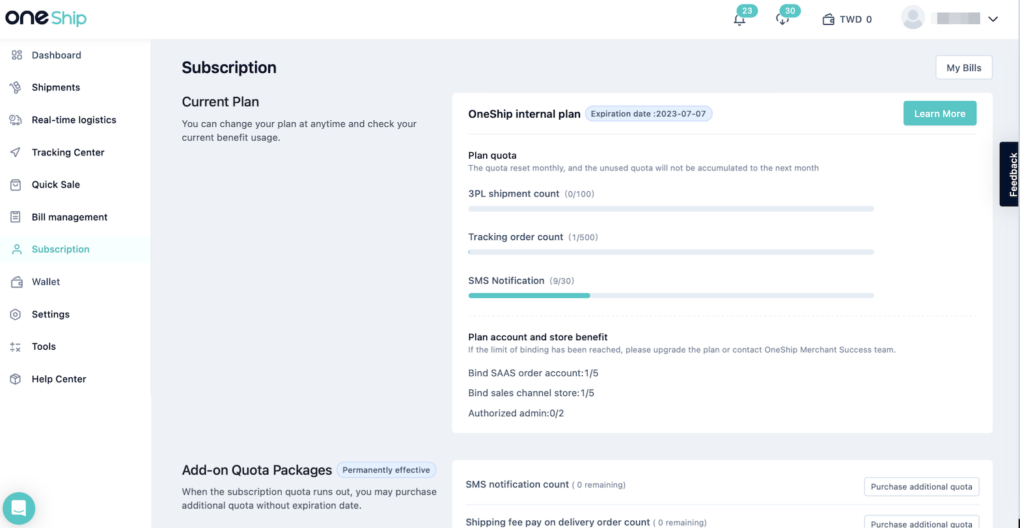Click the wallet icon next to TWD 0

(829, 20)
